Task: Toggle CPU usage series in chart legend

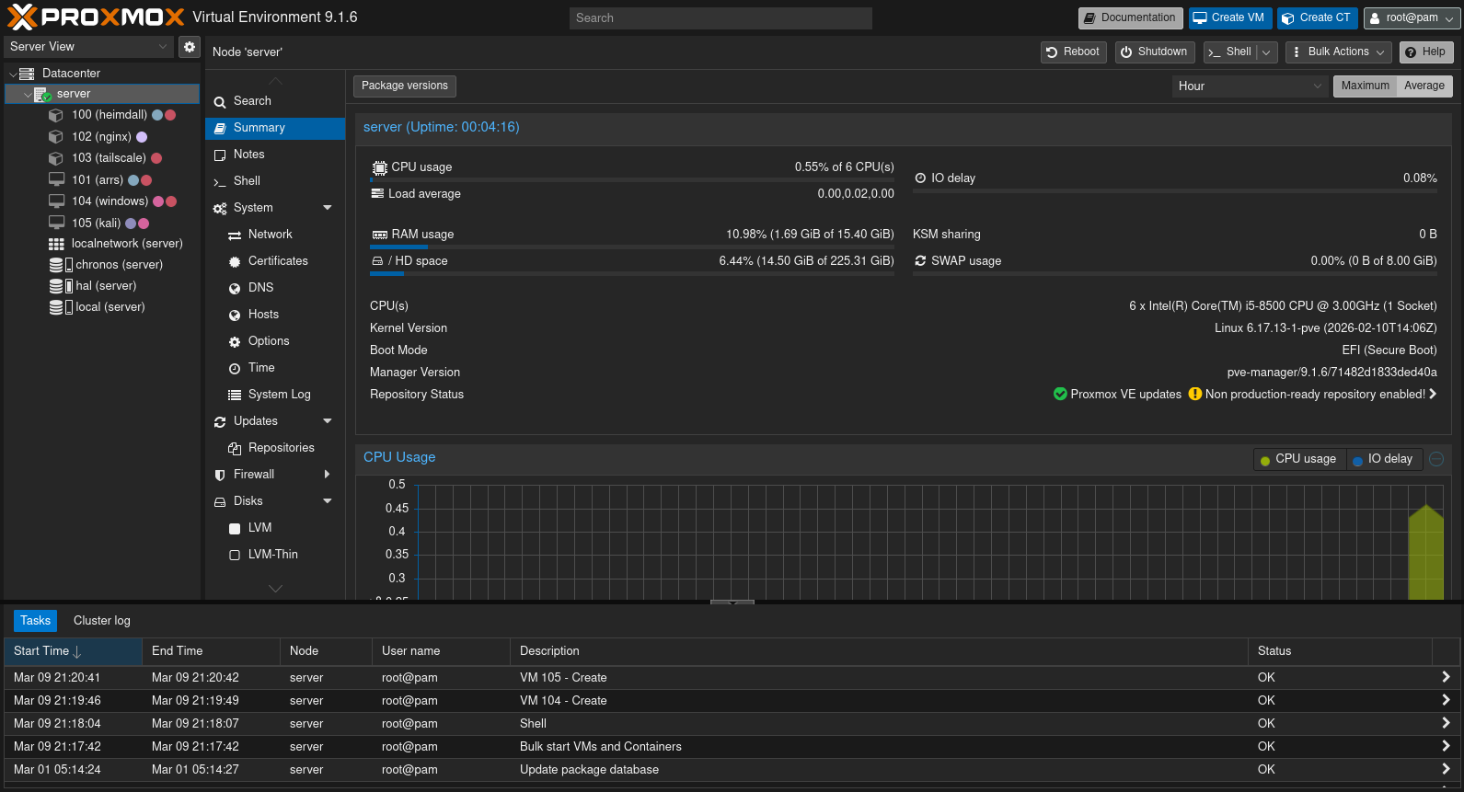Action: [x=1298, y=459]
